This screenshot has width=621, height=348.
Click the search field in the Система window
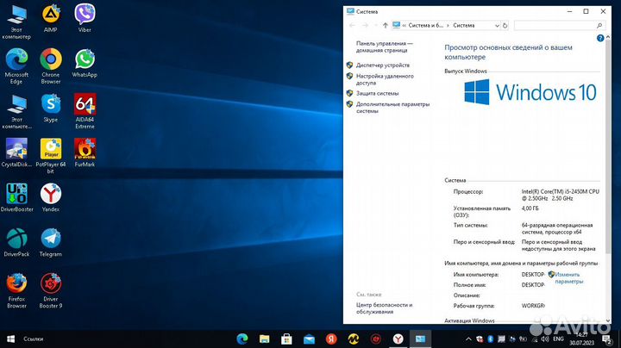(559, 25)
